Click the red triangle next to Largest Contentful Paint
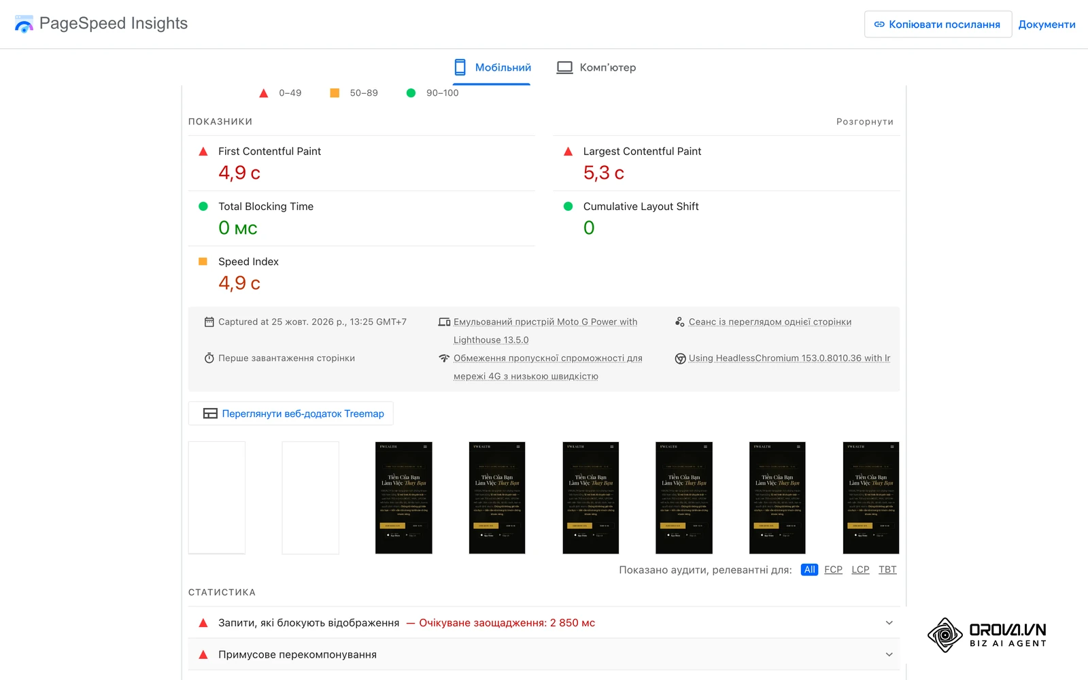 pos(568,152)
